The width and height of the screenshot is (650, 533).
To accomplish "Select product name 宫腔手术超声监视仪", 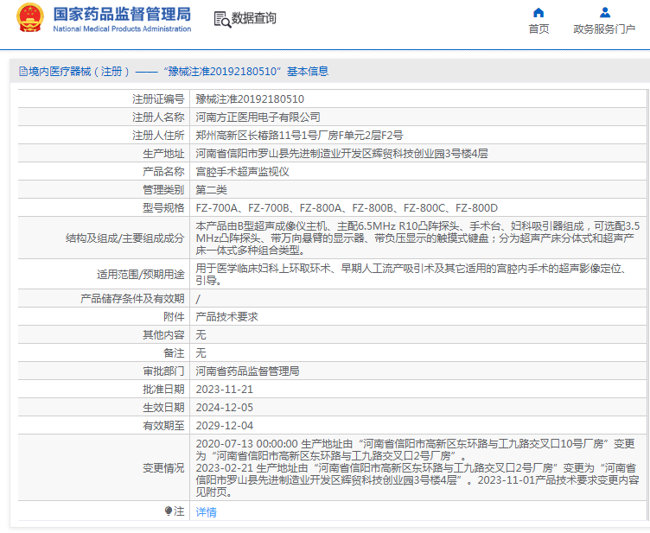I will tap(242, 171).
